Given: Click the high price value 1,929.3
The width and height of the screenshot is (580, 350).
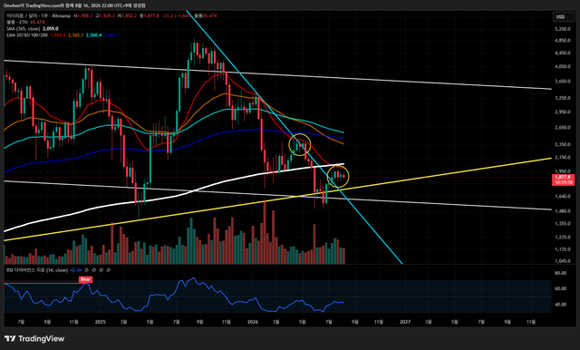Looking at the screenshot, I should [x=107, y=16].
